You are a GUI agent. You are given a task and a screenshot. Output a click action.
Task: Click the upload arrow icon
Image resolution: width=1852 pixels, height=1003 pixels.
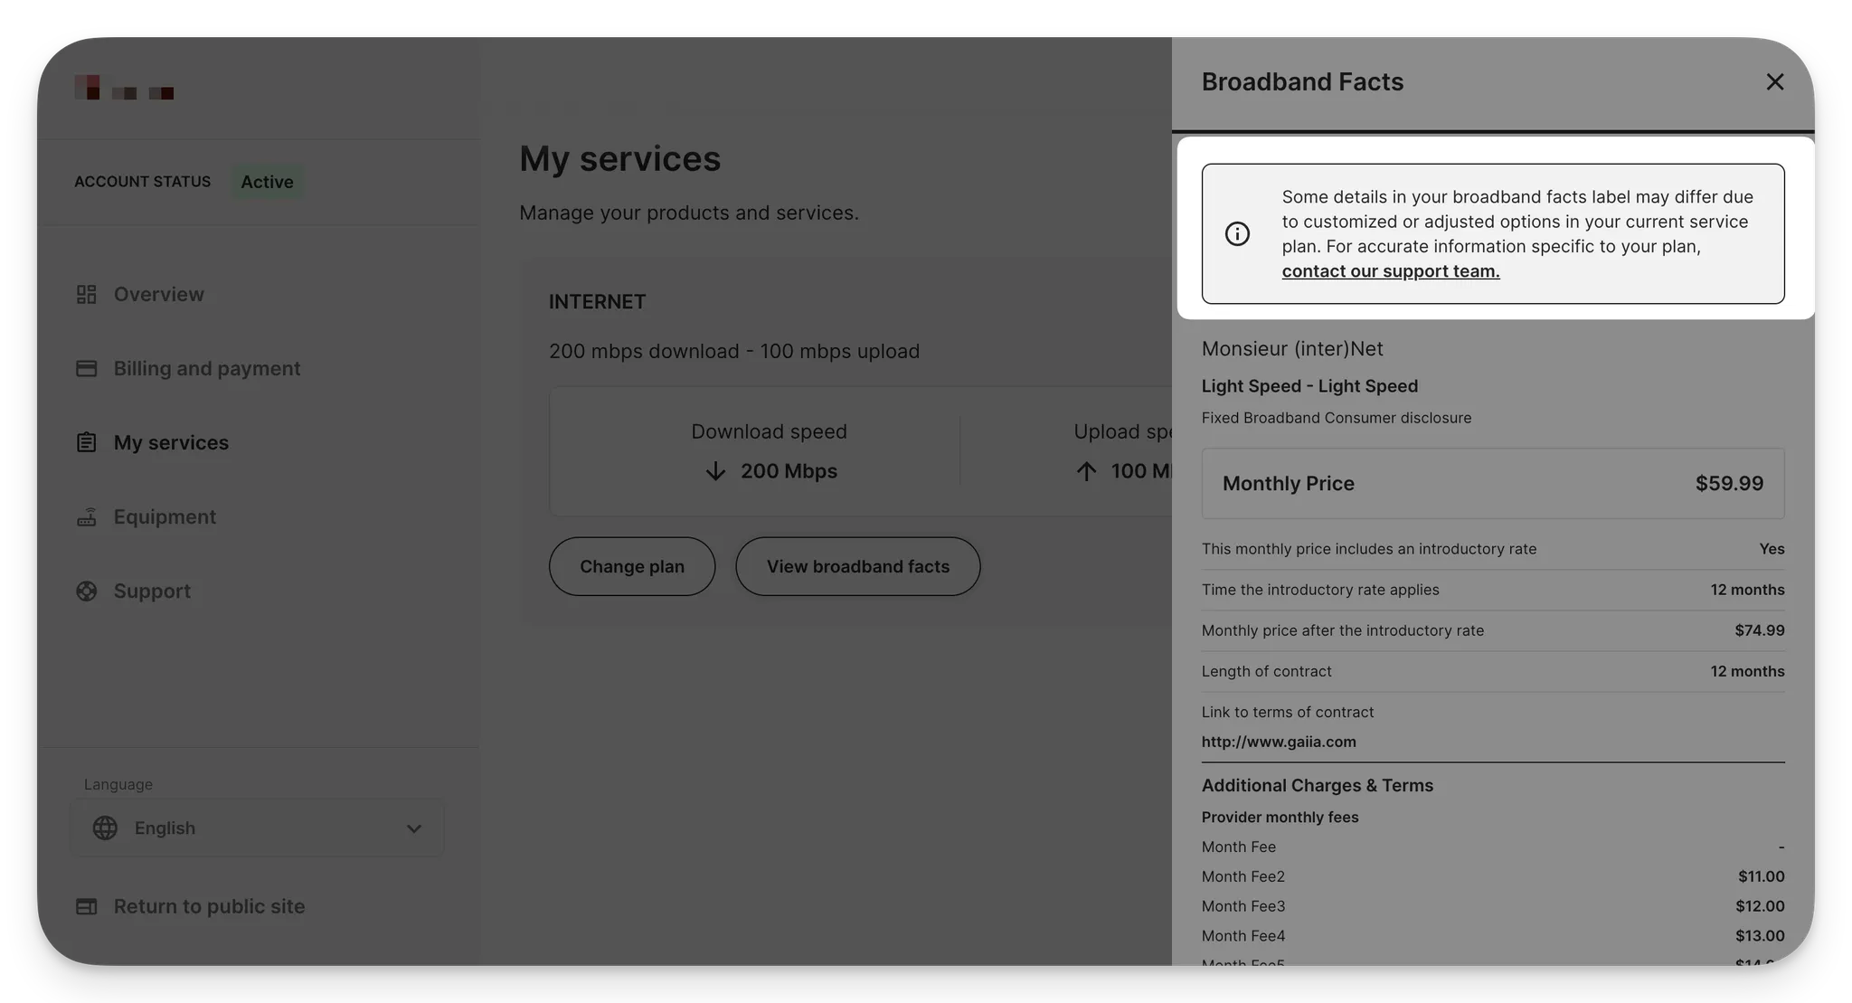1086,471
